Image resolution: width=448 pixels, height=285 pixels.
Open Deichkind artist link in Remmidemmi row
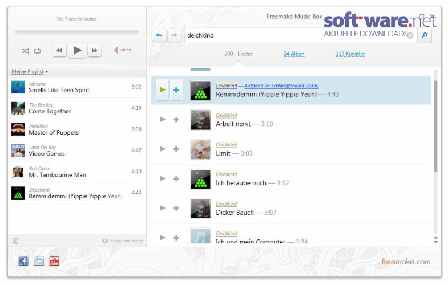click(227, 85)
